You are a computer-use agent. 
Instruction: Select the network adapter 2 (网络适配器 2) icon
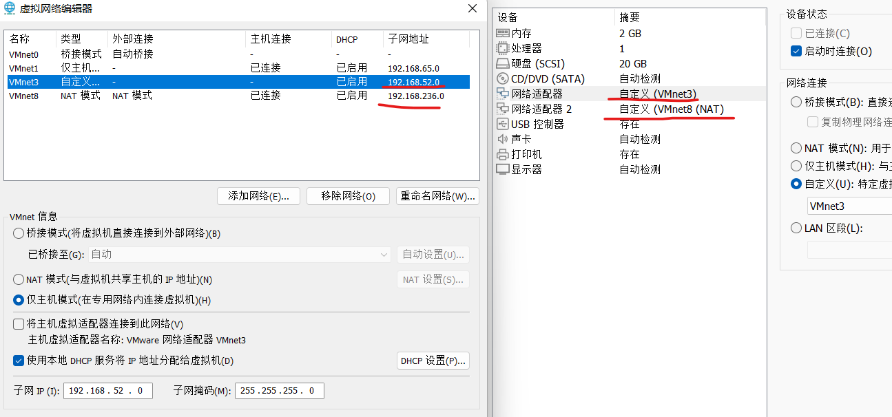tap(502, 109)
